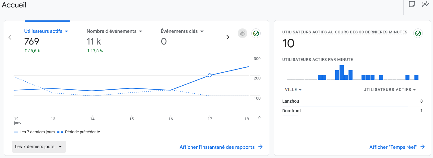
Task: Click the green check icon in realtime card
Action: [418, 33]
